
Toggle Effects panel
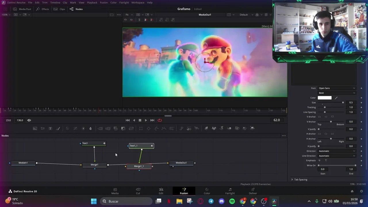[42, 9]
